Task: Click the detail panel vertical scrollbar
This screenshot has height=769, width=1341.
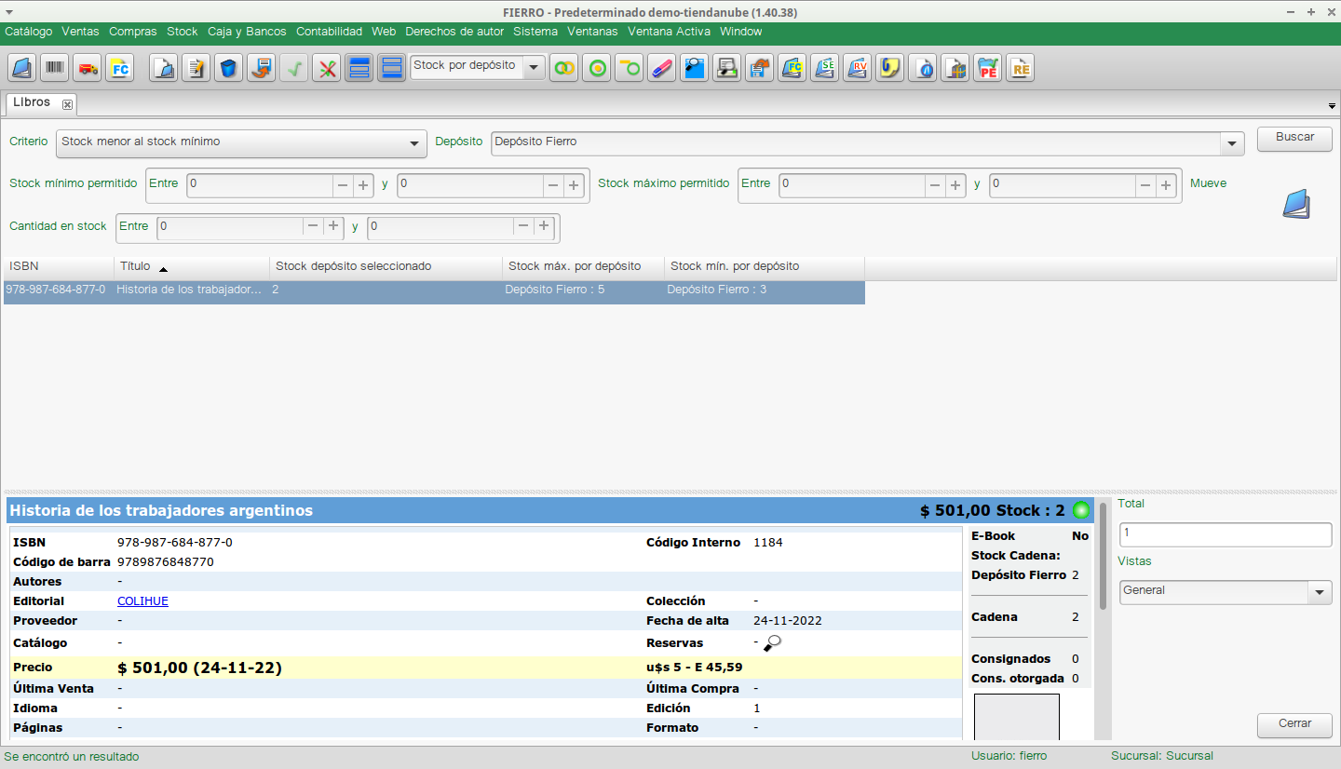Action: 1103,556
